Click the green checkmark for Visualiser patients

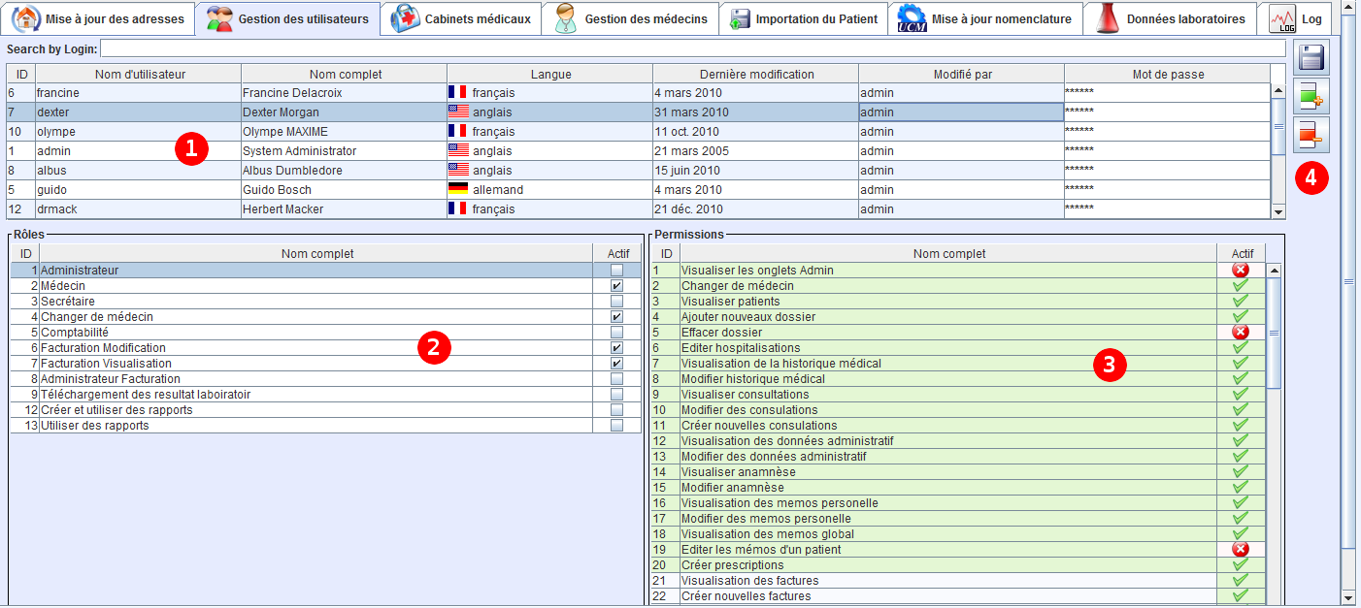tap(1240, 302)
